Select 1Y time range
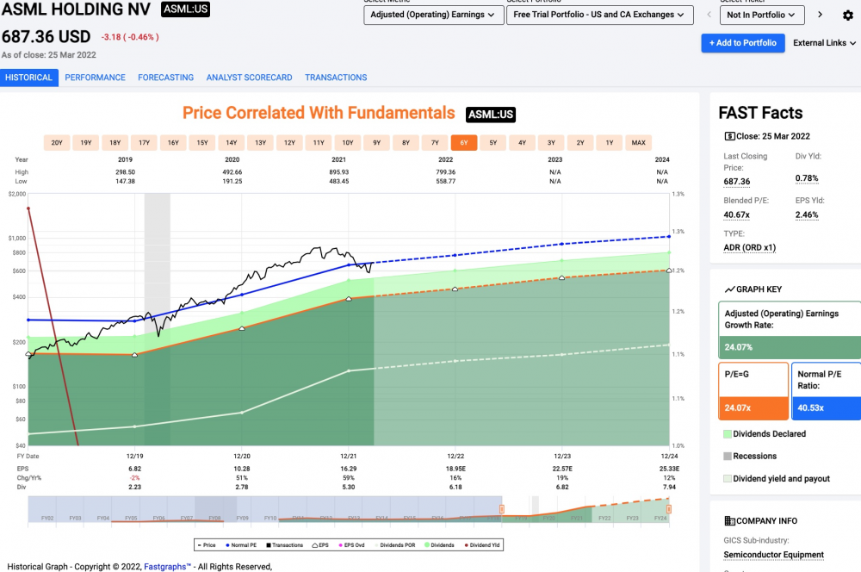 610,143
